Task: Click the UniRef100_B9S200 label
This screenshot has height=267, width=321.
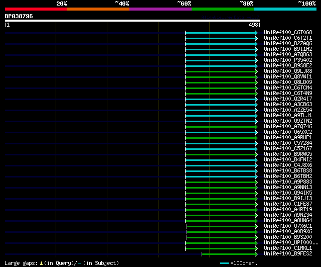Action: click(x=288, y=237)
